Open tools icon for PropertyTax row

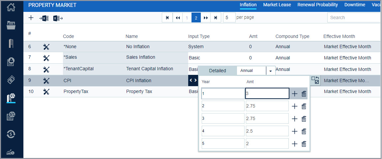[x=46, y=92]
